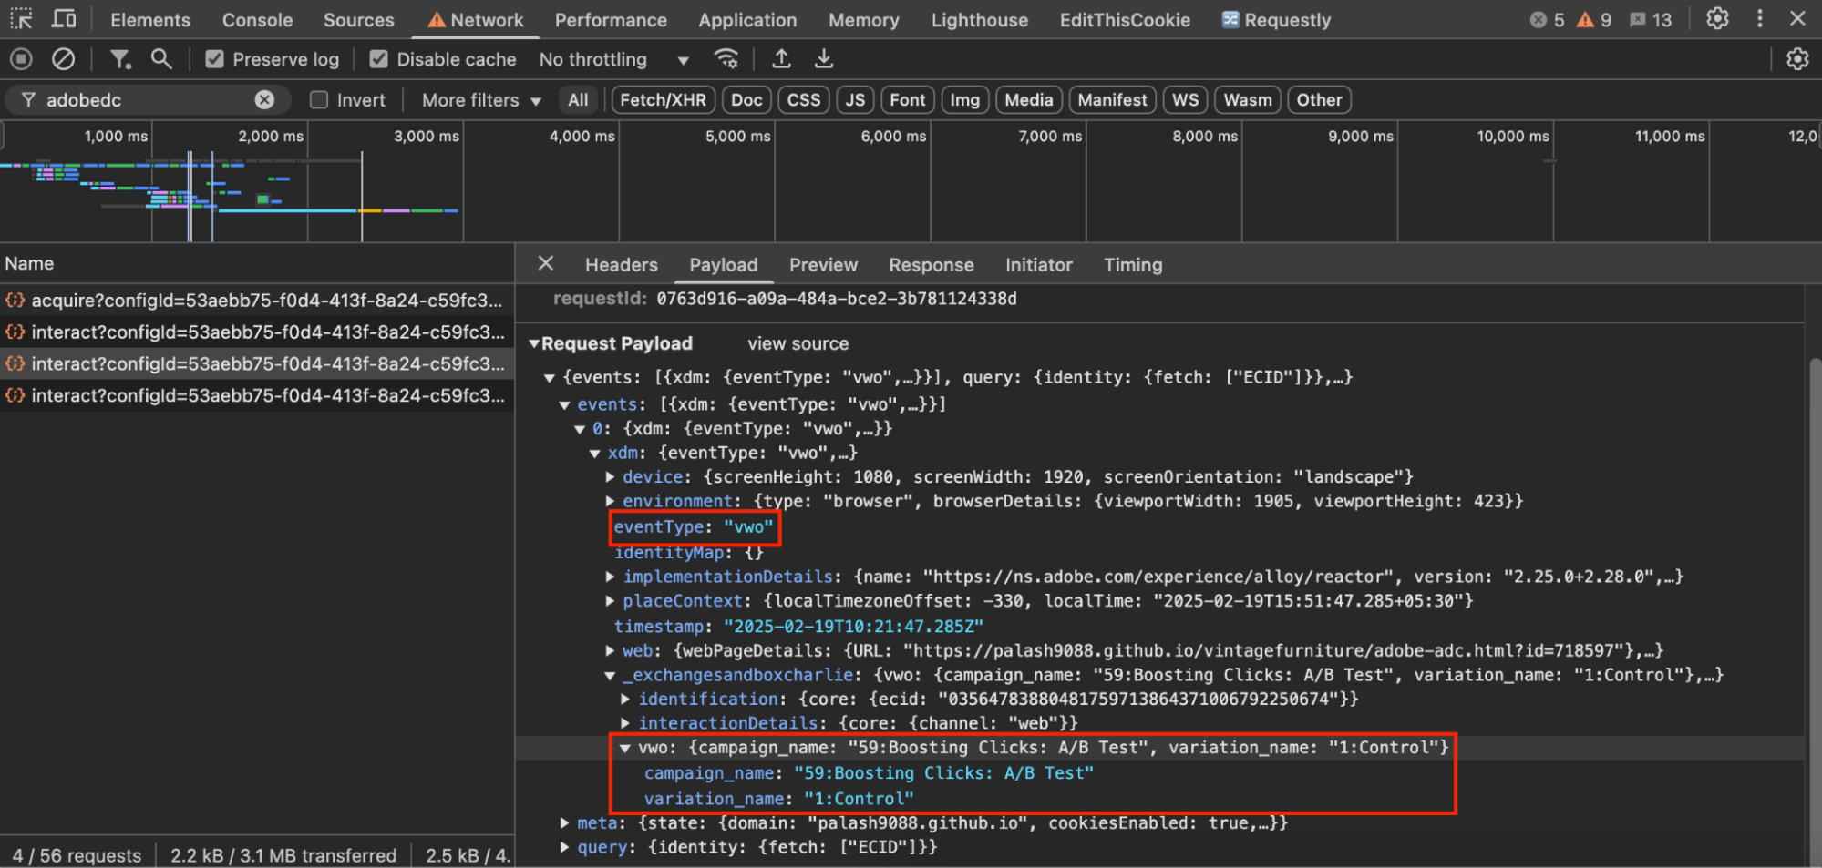Click view source link
This screenshot has width=1822, height=868.
798,344
